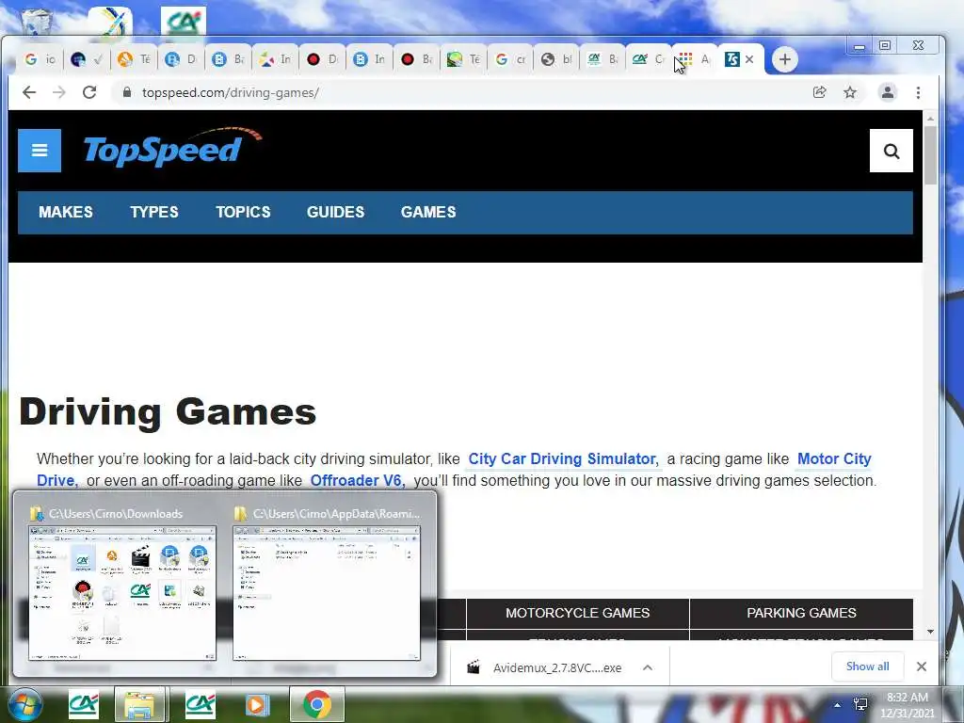The height and width of the screenshot is (723, 964).
Task: Click the Windows Start orb
Action: (x=24, y=704)
